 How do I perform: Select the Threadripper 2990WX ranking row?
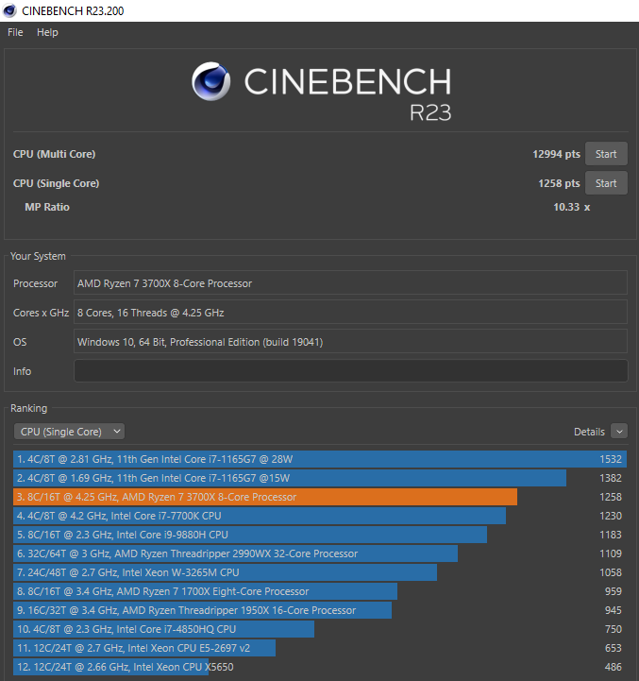[320, 553]
